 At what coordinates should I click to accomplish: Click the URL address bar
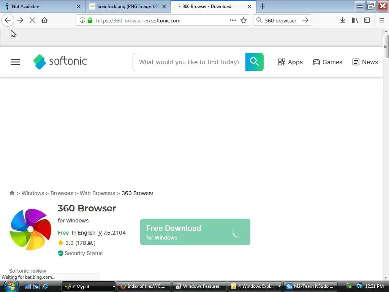163,21
